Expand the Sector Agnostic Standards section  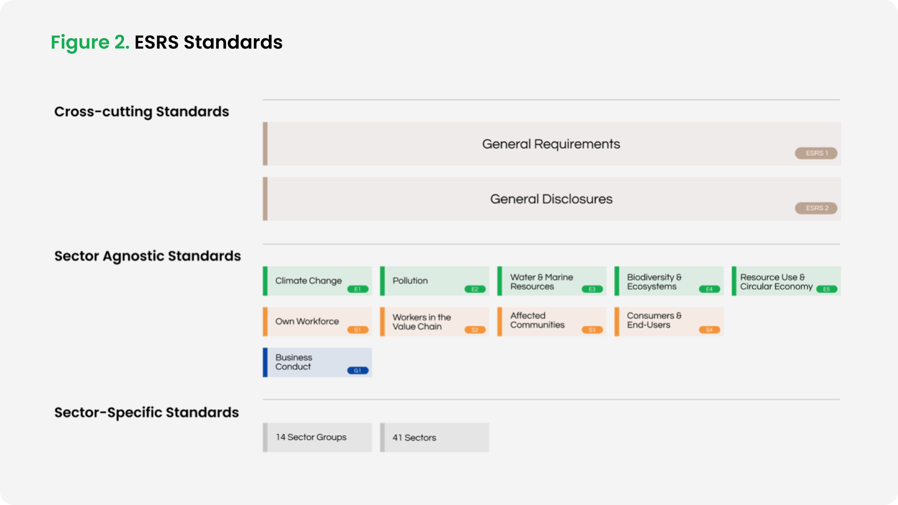(147, 256)
